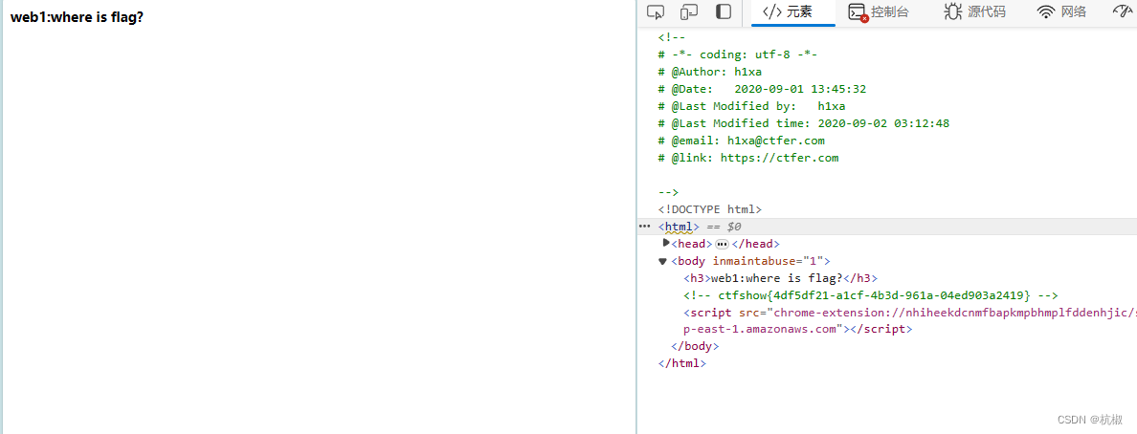The height and width of the screenshot is (434, 1137).
Task: Switch to the 网络 (Network) tab
Action: pyautogui.click(x=1061, y=11)
